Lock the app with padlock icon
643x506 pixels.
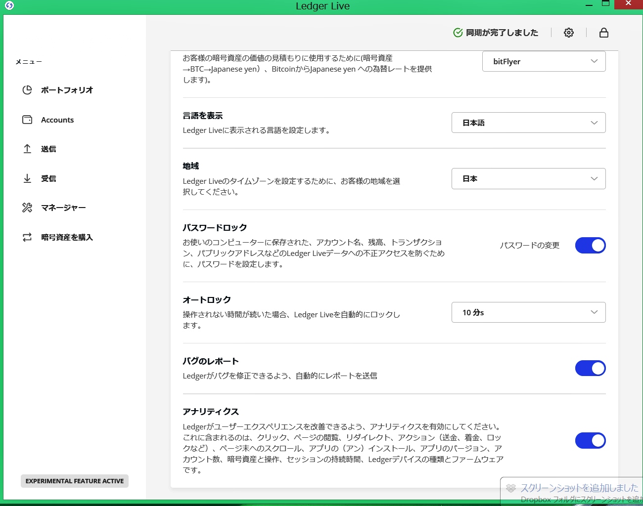[603, 33]
